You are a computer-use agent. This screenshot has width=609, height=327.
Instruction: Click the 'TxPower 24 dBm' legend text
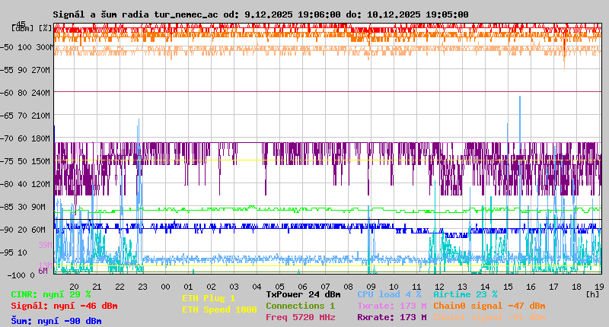point(303,294)
